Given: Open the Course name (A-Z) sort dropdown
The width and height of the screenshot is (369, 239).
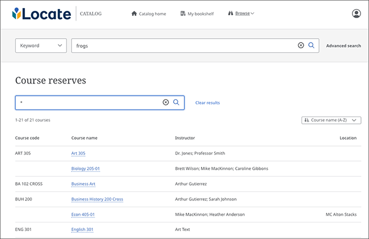Looking at the screenshot, I should coord(331,120).
